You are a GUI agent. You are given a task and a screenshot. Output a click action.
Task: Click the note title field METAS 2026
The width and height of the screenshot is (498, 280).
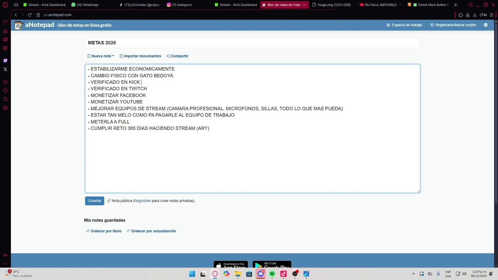pos(253,43)
